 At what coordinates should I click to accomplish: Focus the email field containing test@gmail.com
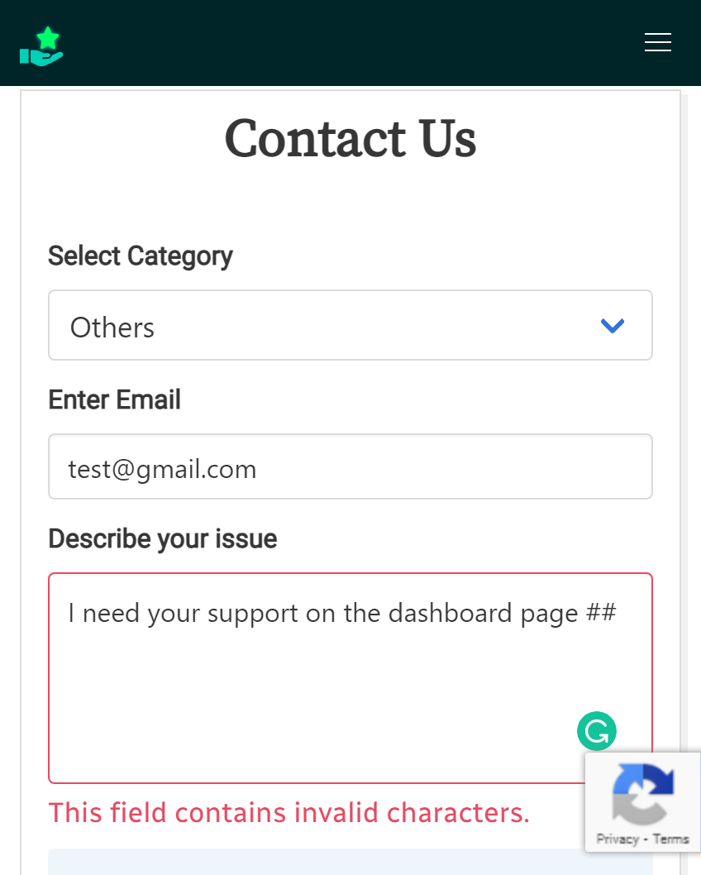coord(350,466)
